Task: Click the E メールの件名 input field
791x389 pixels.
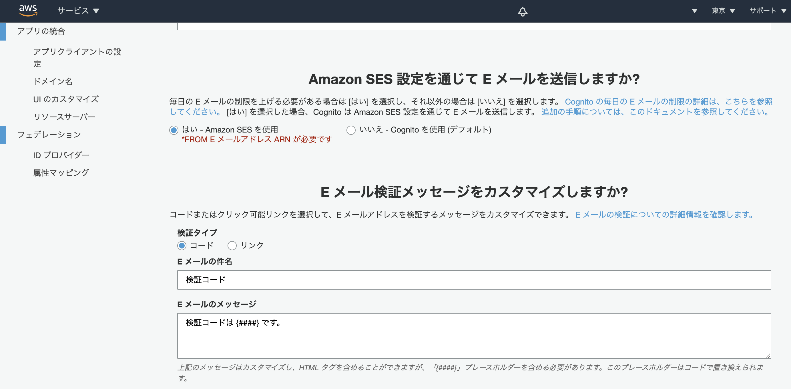Action: 474,280
